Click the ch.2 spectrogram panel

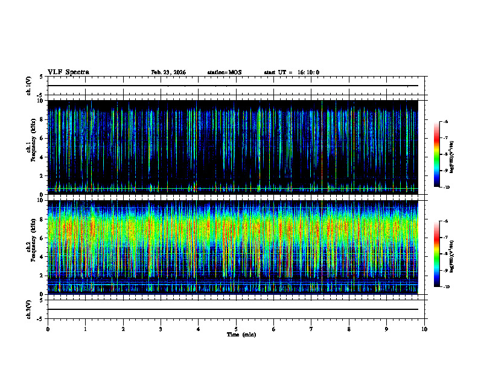click(233, 247)
